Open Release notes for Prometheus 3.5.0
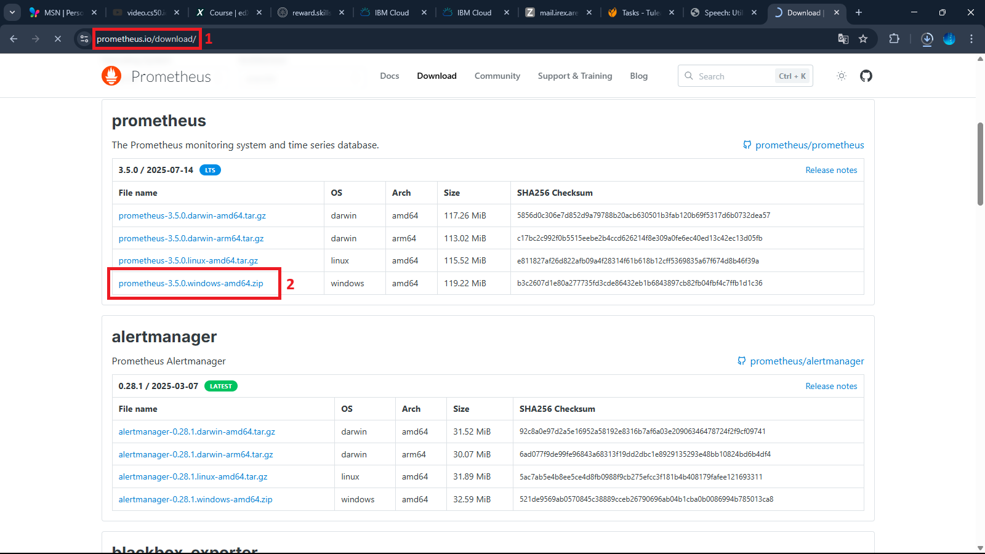This screenshot has height=554, width=985. [831, 170]
